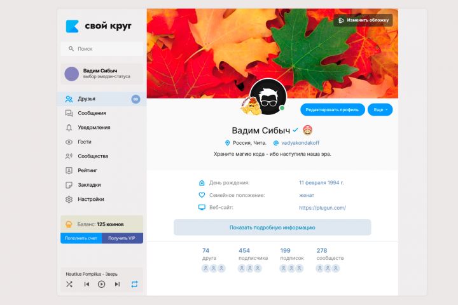
Task: Click the Закладки bookmark icon
Action: pos(69,185)
